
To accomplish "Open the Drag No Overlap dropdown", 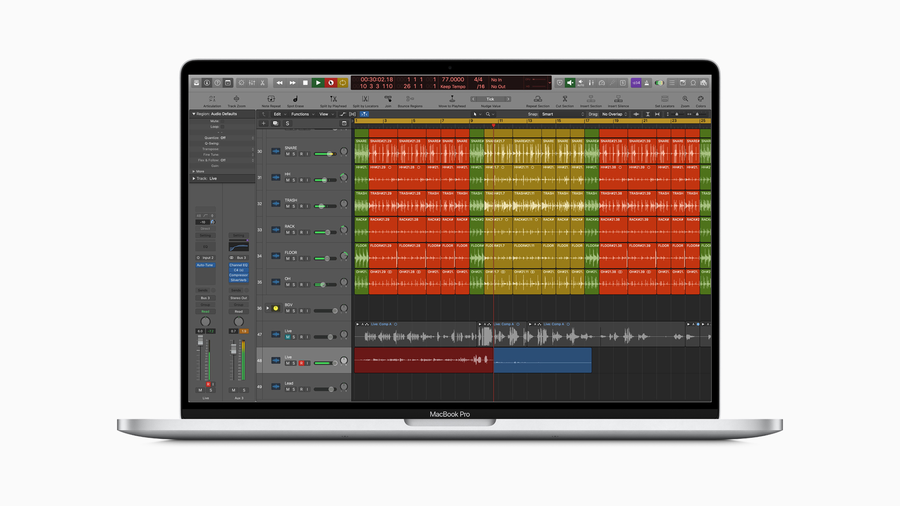I will click(614, 115).
